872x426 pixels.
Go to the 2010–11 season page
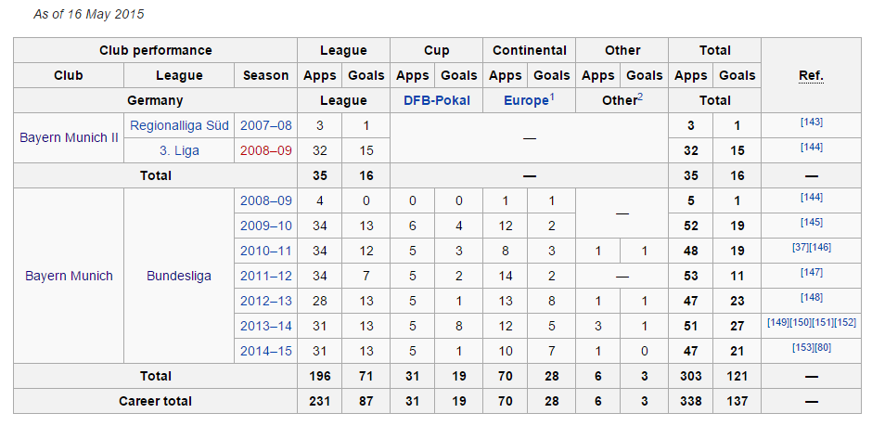[265, 251]
